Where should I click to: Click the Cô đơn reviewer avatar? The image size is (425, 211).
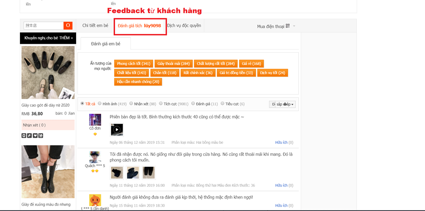[x=95, y=119]
